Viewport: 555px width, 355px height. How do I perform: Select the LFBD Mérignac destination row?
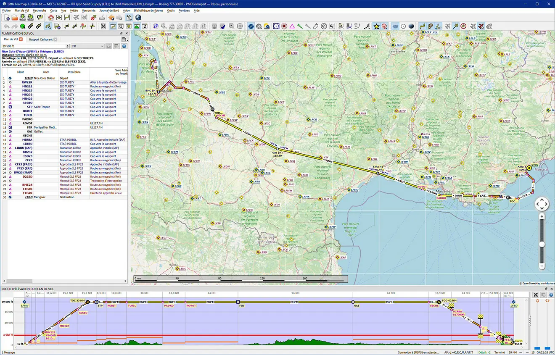pyautogui.click(x=64, y=197)
